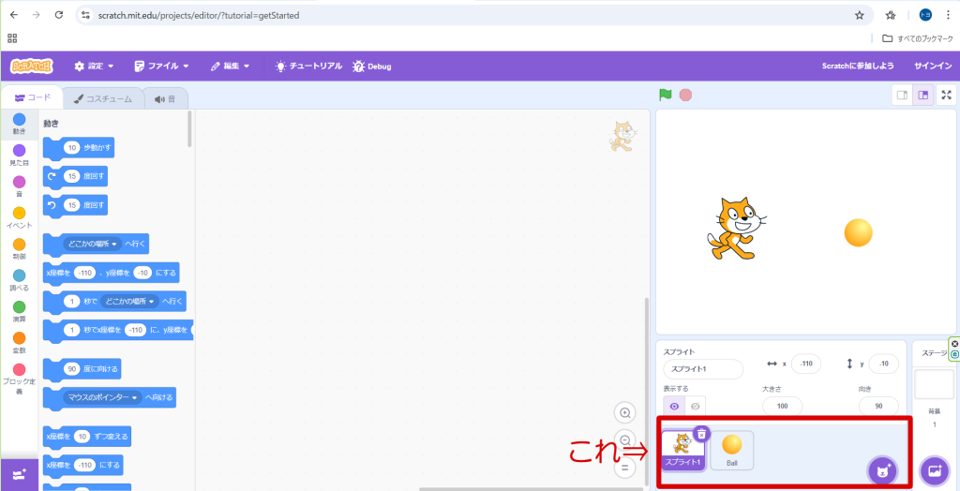The height and width of the screenshot is (491, 960).
Task: Zoom out on the code workspace
Action: [x=625, y=440]
